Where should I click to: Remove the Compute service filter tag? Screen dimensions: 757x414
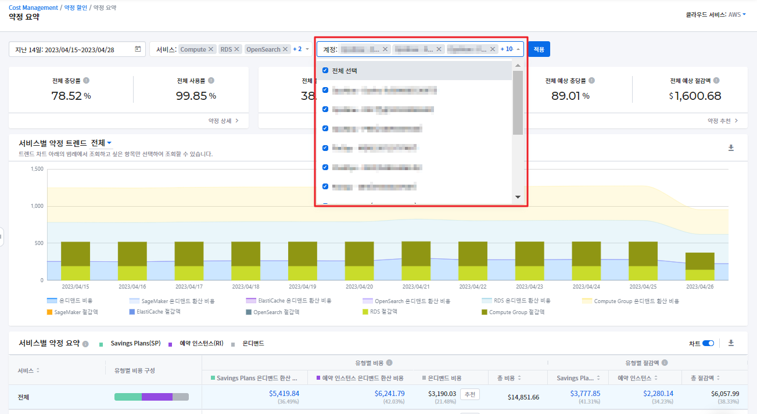coord(211,49)
